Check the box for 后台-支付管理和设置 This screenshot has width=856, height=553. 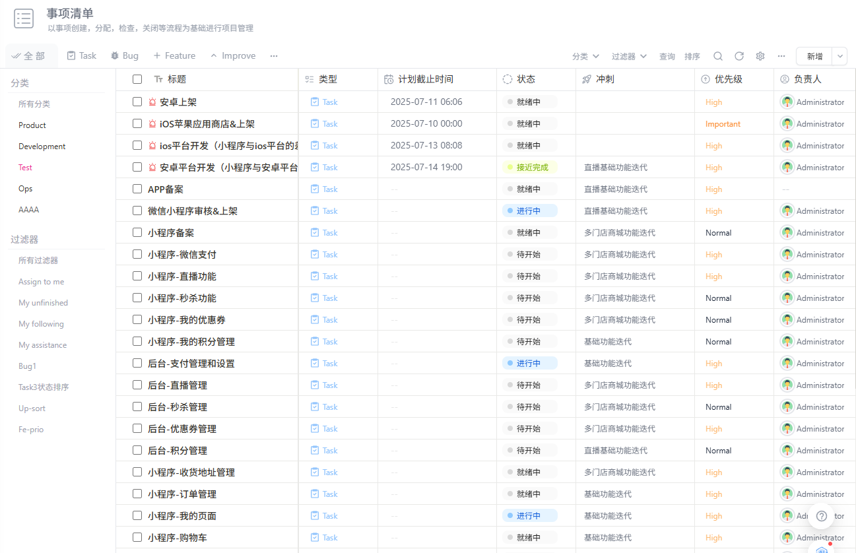coord(137,364)
